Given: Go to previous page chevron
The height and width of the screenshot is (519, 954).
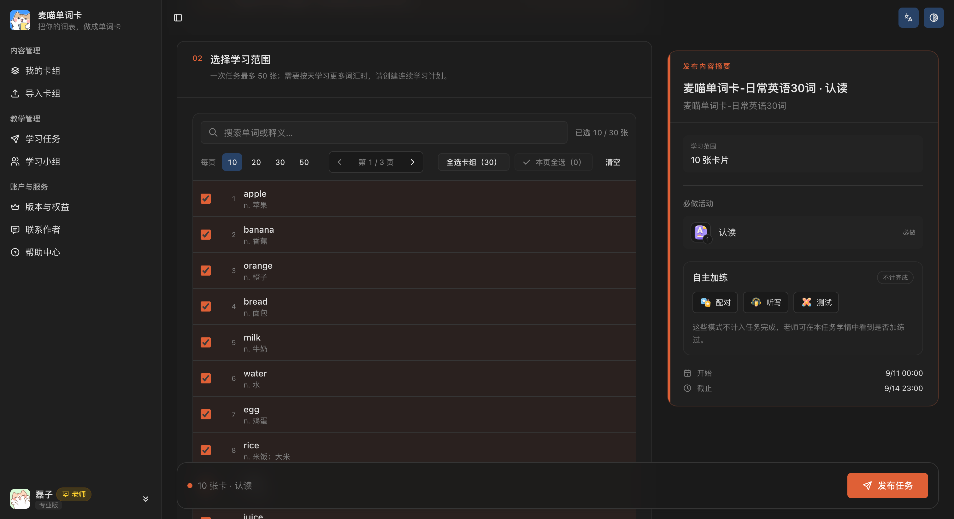Looking at the screenshot, I should [x=339, y=162].
